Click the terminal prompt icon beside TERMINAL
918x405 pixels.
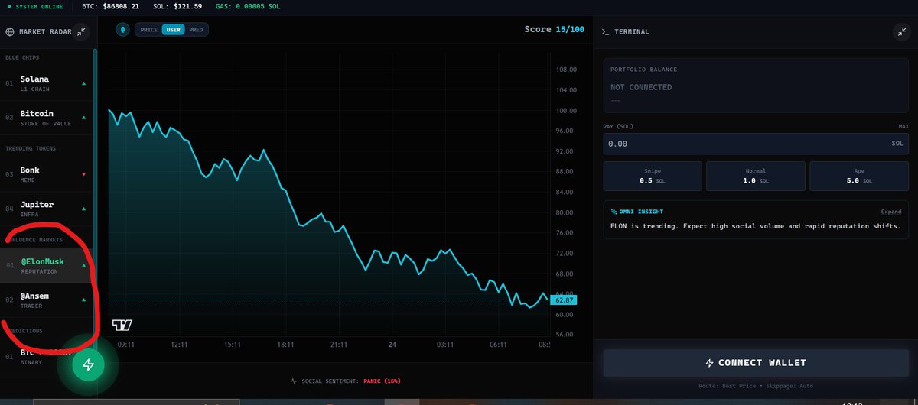click(606, 31)
